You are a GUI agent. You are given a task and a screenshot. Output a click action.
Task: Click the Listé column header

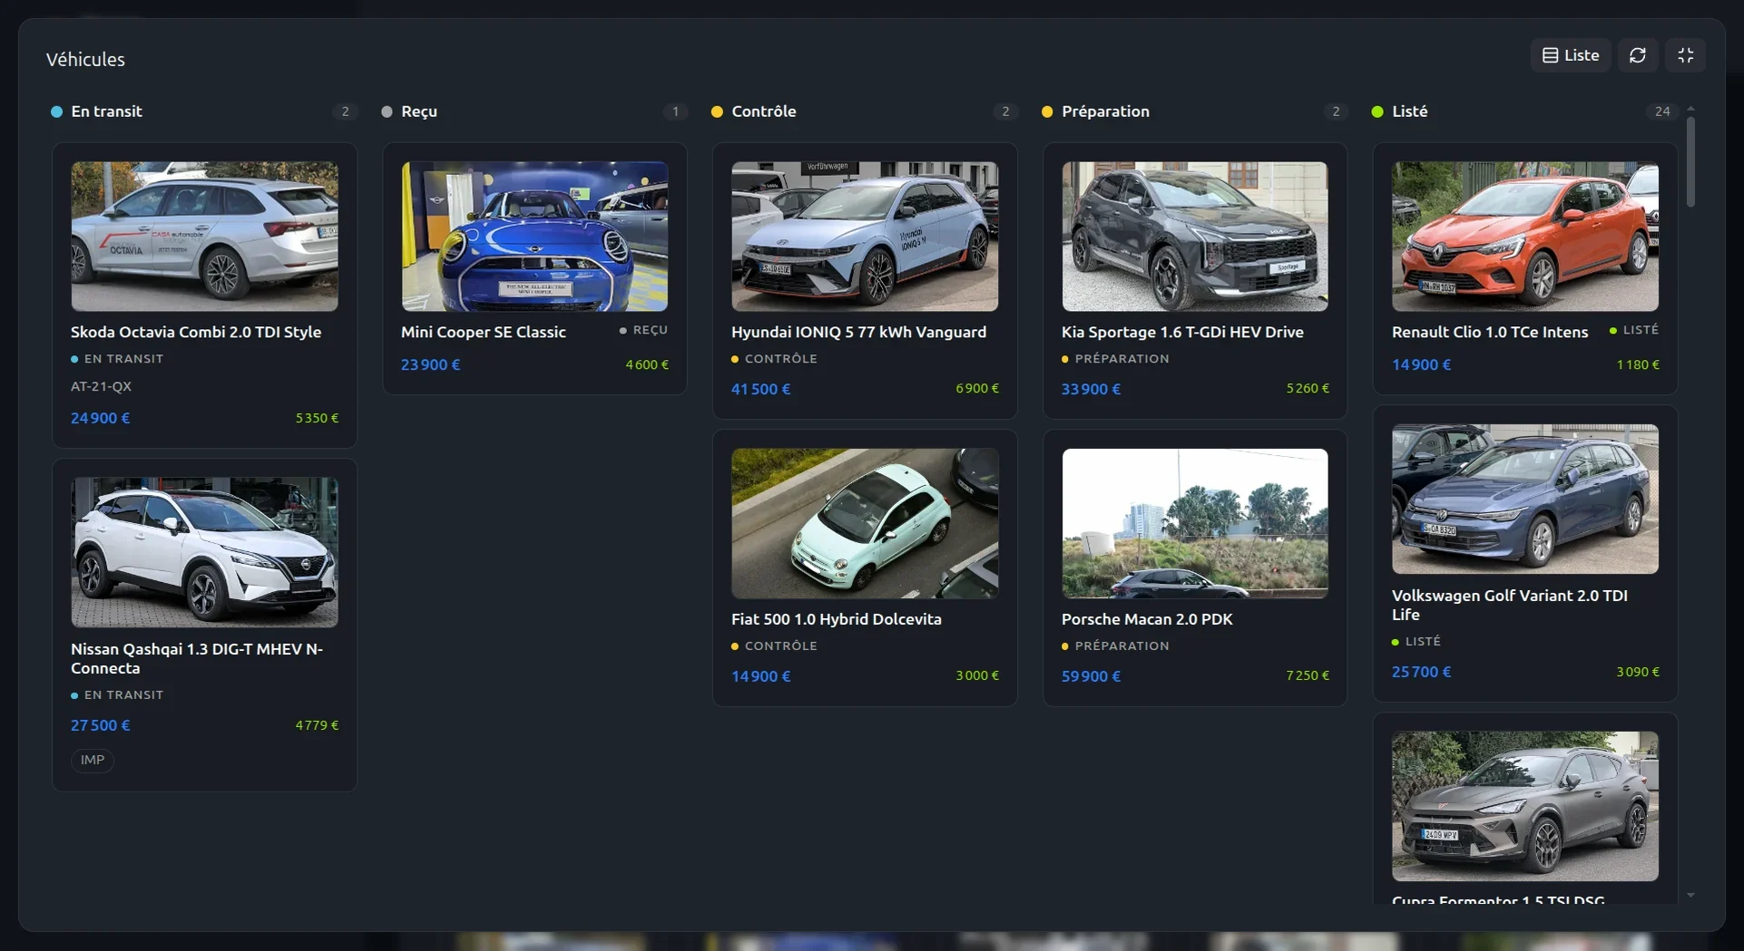tap(1409, 112)
